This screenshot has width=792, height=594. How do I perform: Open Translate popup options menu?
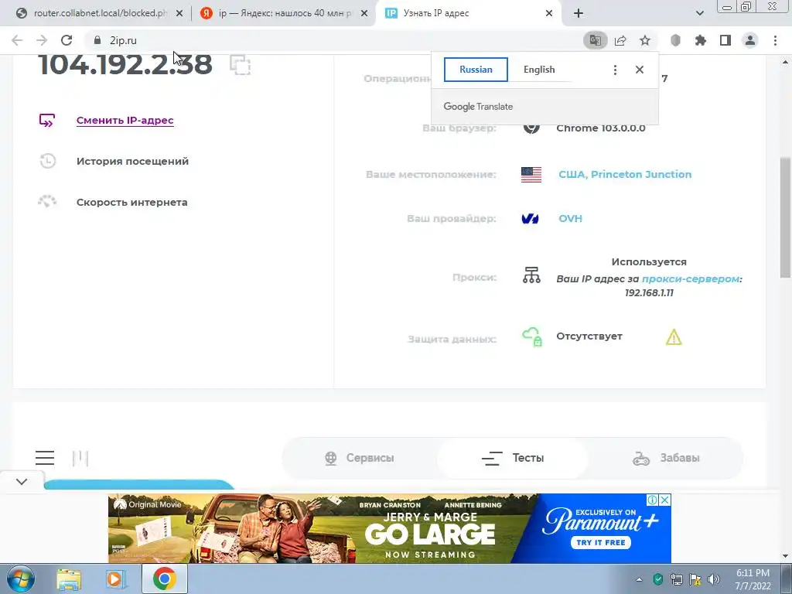pyautogui.click(x=615, y=70)
